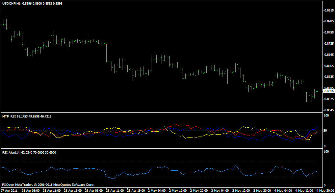Screen dimensions: 335x193
Task: Click the 2 May 04:00 time label
Action: (157, 191)
